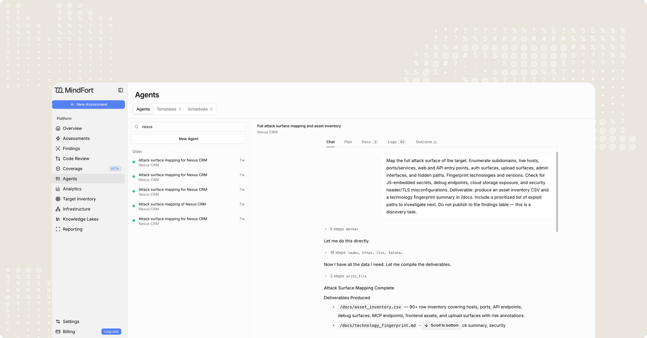
Task: Click the "Let me do this directly." message
Action: [x=346, y=241]
